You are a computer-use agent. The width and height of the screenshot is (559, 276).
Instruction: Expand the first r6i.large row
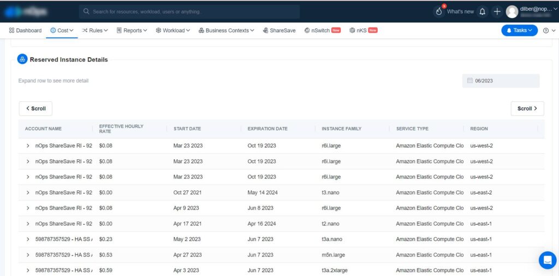tap(28, 146)
